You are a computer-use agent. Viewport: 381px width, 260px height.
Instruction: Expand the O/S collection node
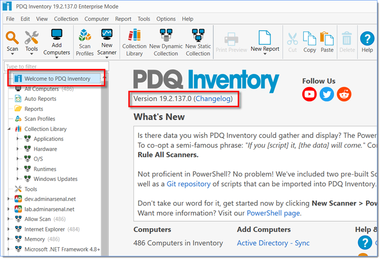18,159
